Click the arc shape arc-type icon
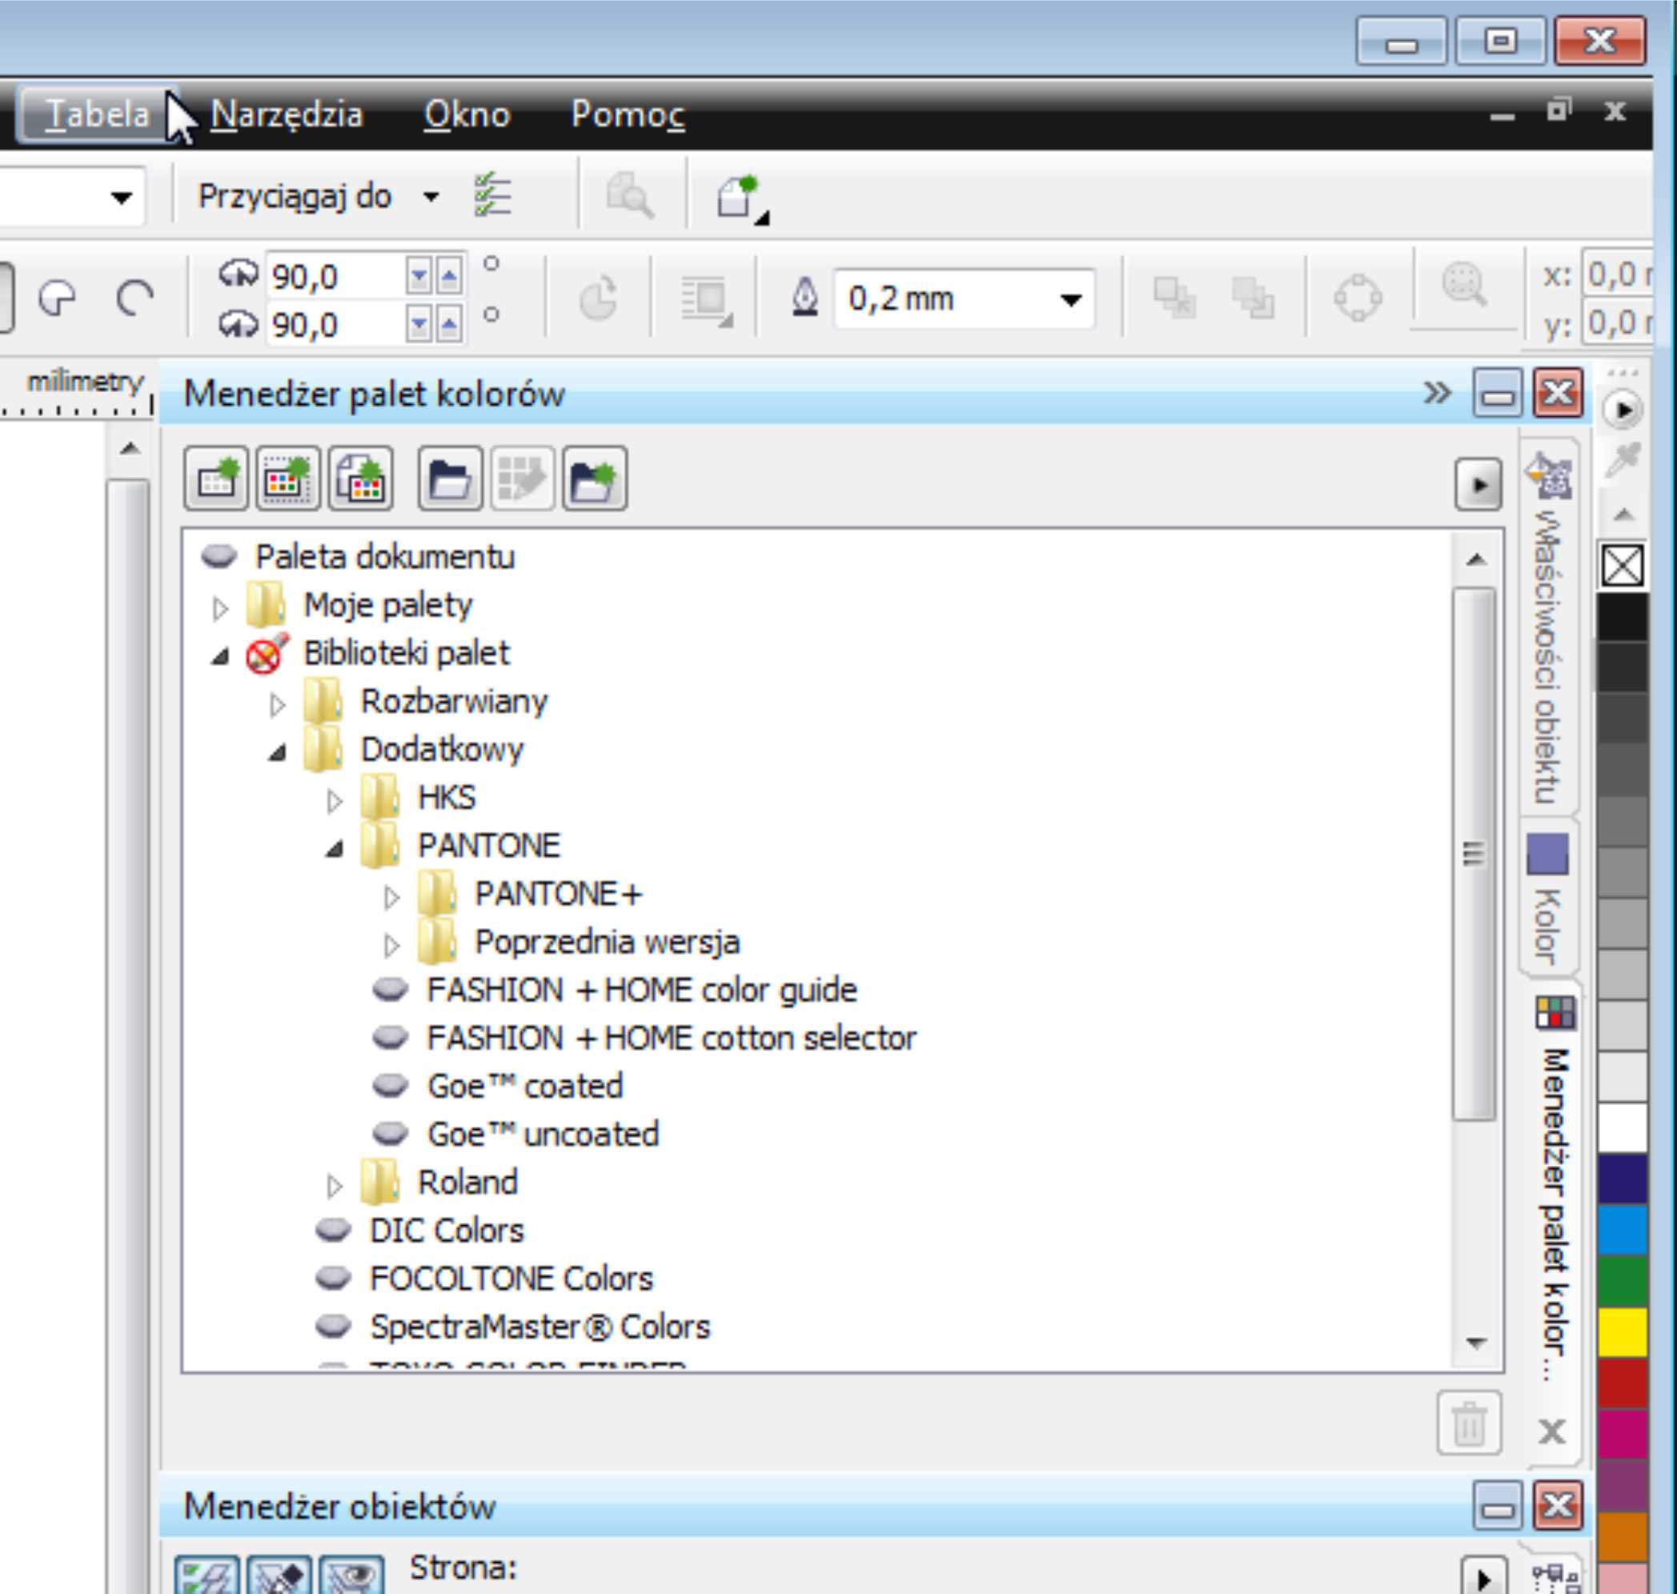 point(134,298)
